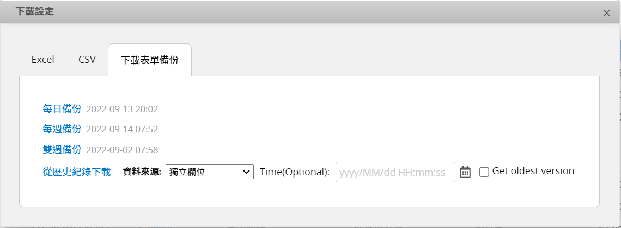
Task: Expand the dropdown arrow beside 獨立欄位
Action: [x=246, y=172]
